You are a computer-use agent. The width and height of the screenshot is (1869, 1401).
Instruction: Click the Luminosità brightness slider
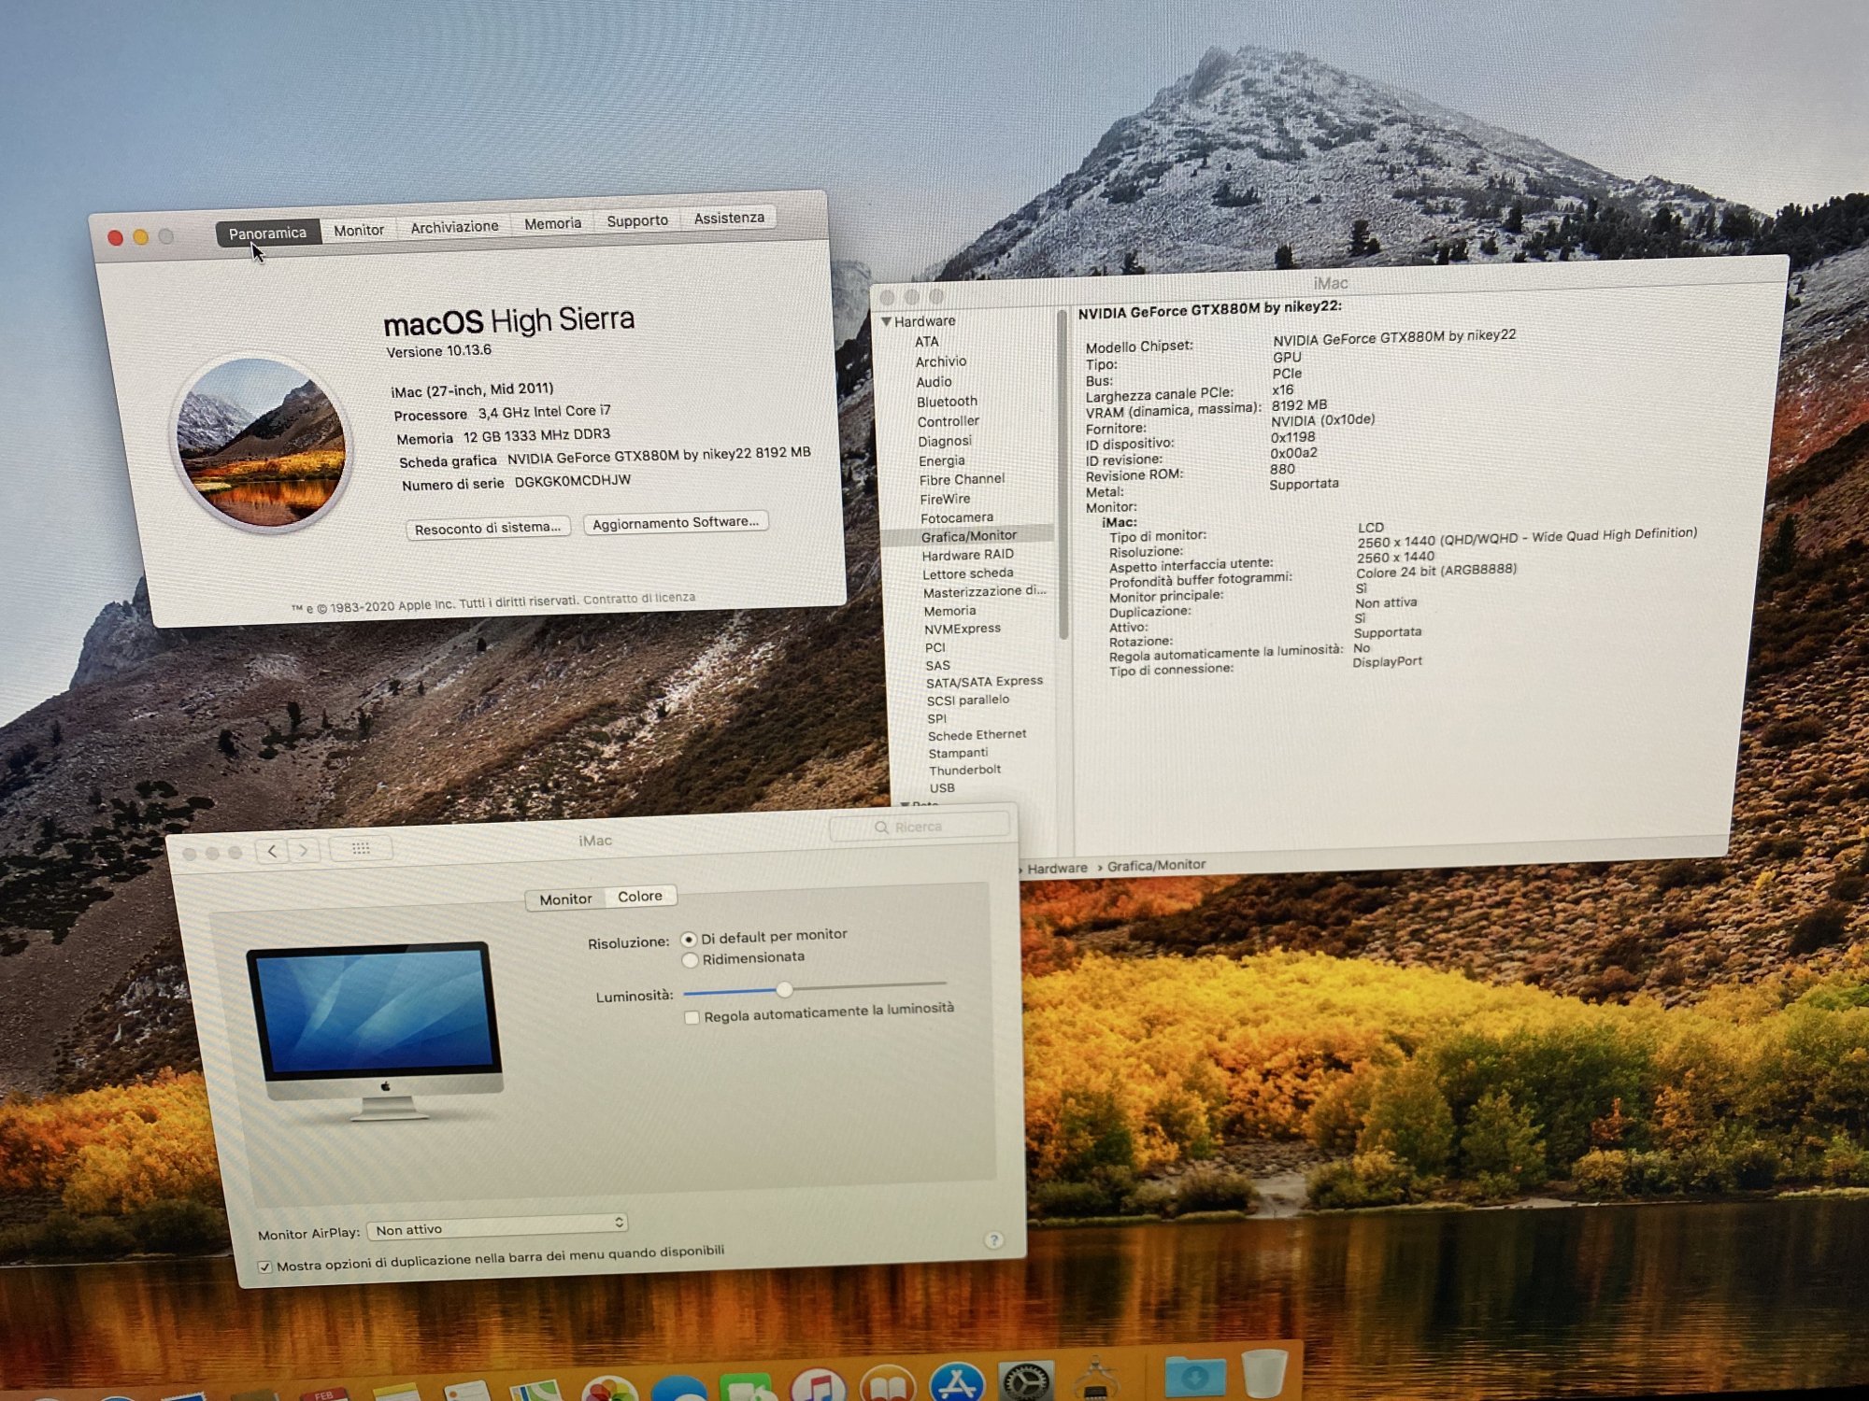point(784,989)
